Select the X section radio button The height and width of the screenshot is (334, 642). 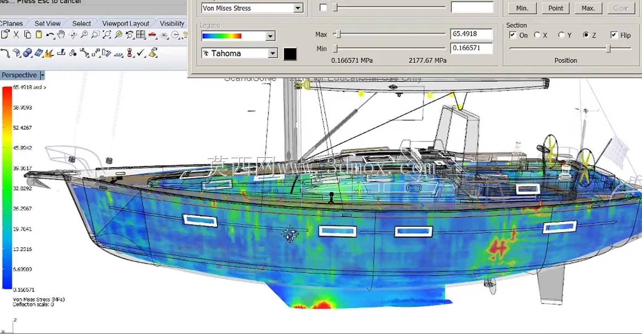[x=537, y=35]
